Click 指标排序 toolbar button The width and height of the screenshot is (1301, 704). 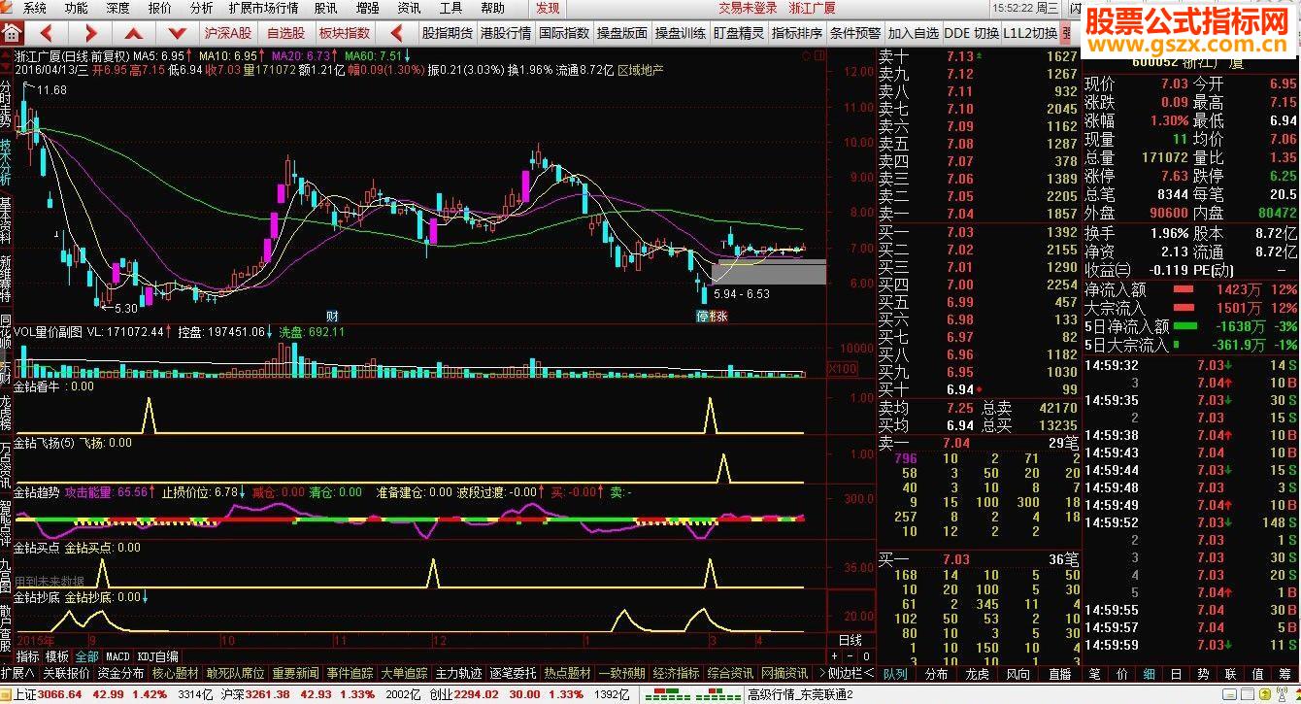click(797, 33)
